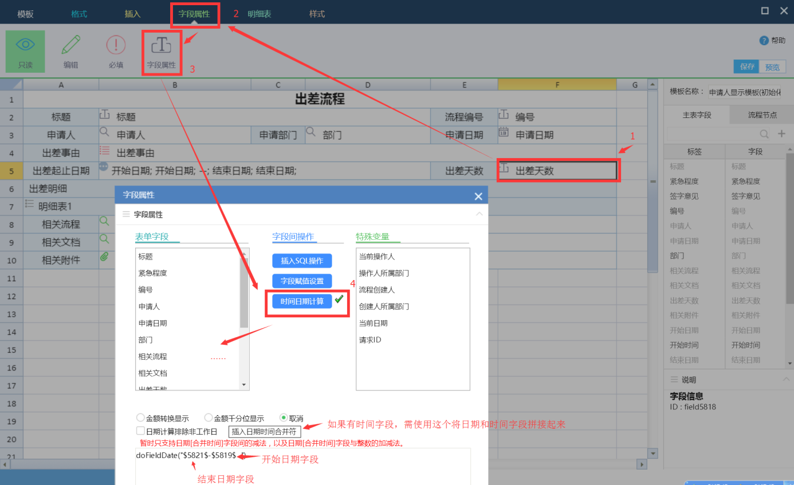Enable 日期计算排除非工作日 checkbox
The width and height of the screenshot is (794, 485).
point(140,431)
